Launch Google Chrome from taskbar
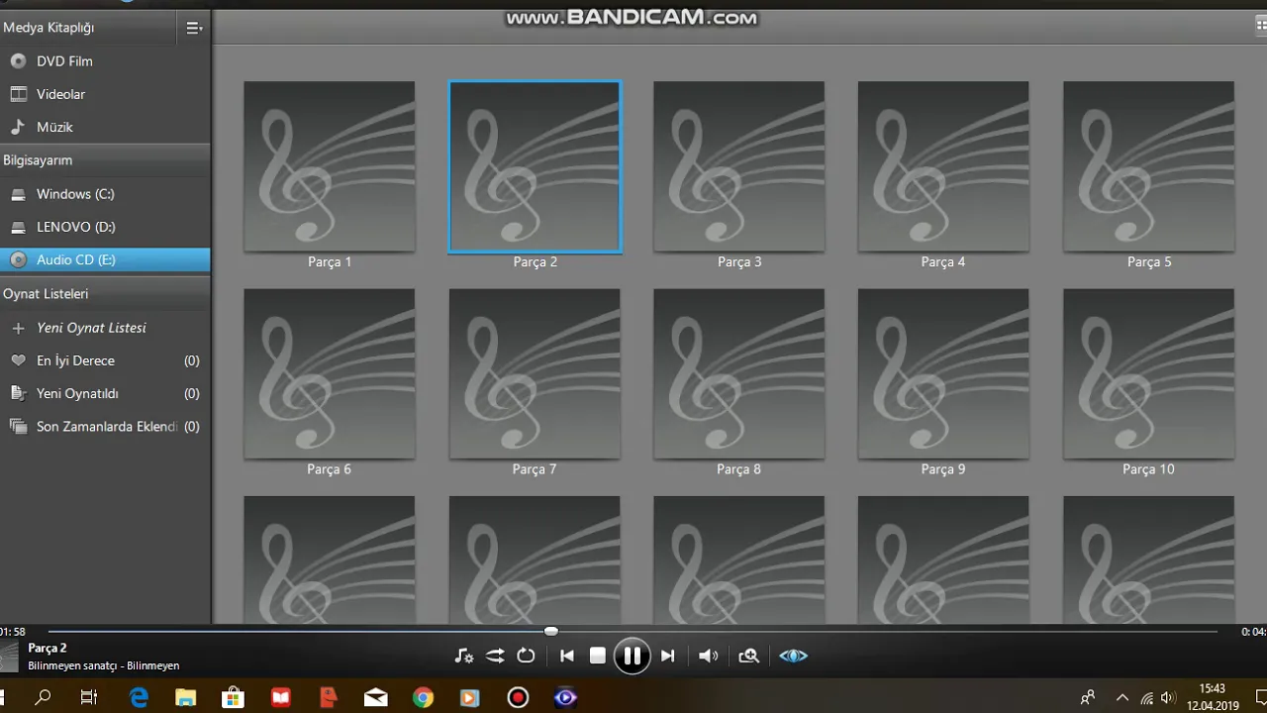The image size is (1267, 713). [423, 697]
